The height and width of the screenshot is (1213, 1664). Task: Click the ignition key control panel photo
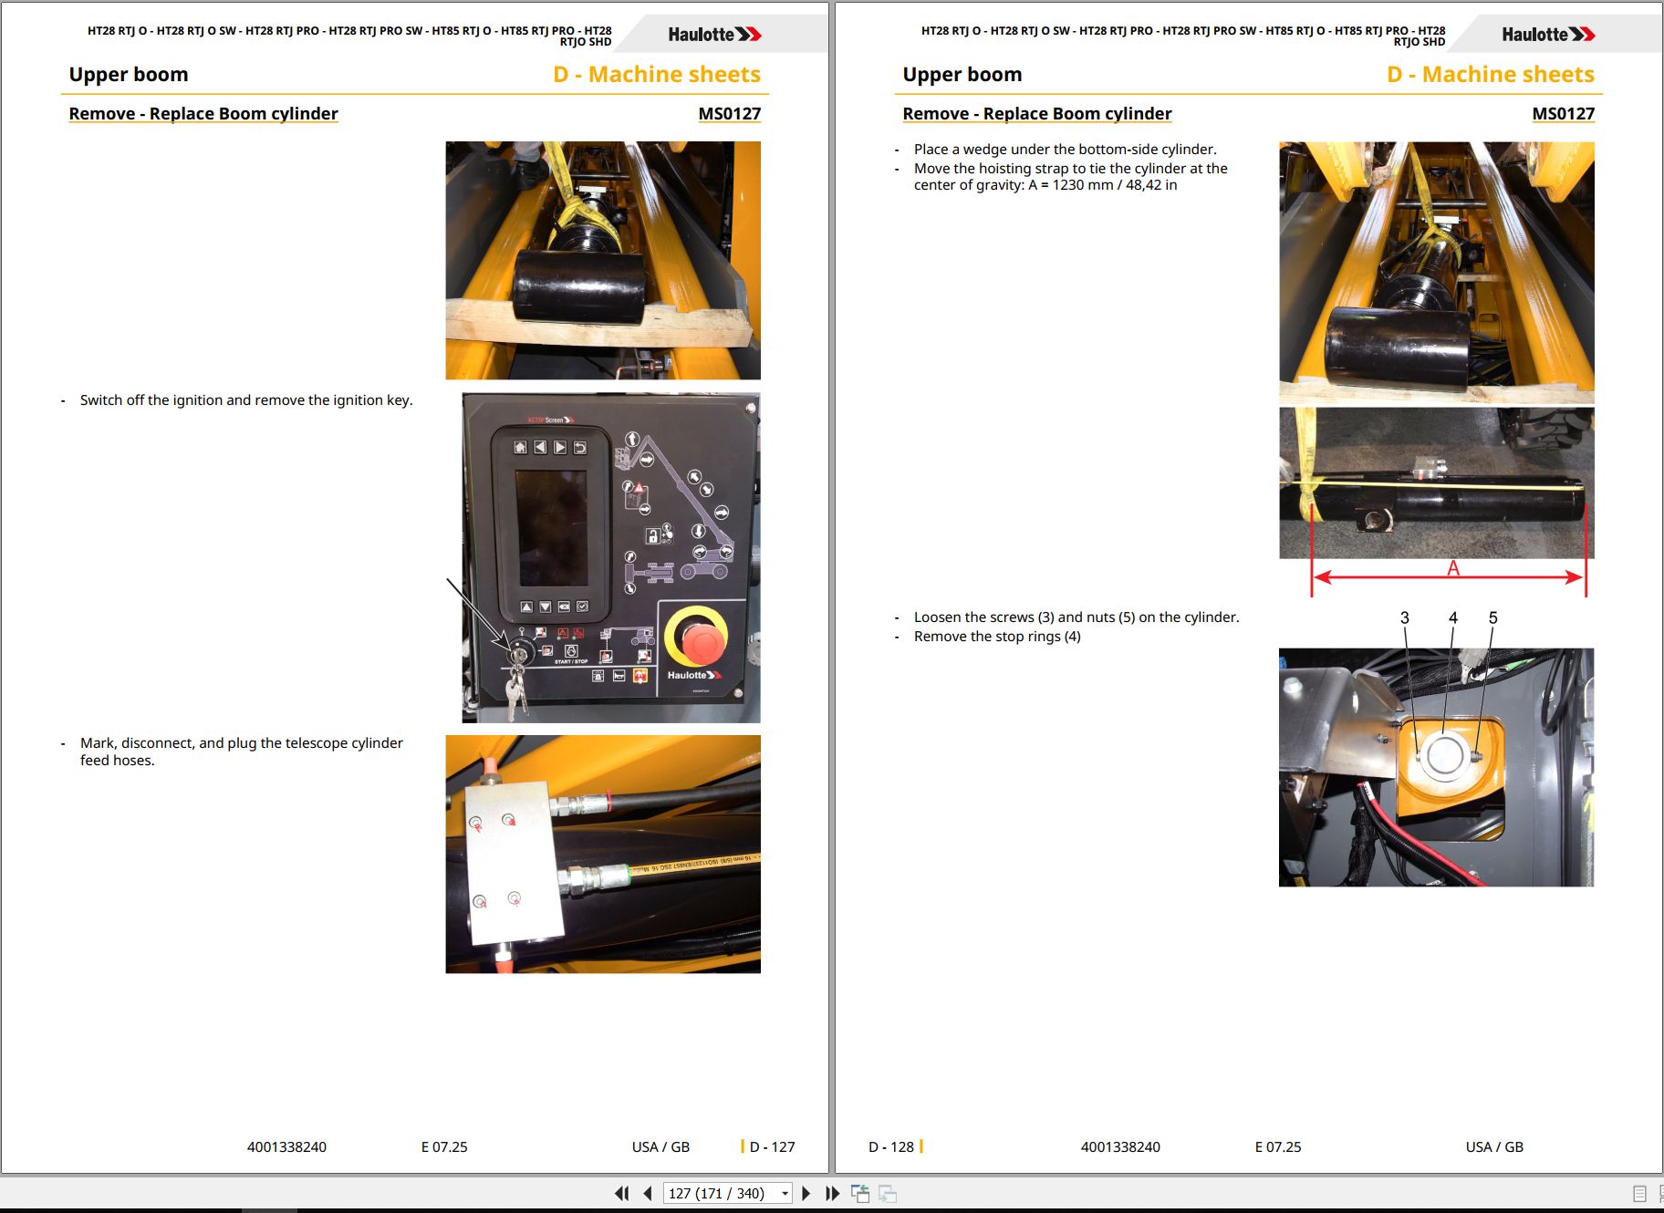(x=610, y=557)
